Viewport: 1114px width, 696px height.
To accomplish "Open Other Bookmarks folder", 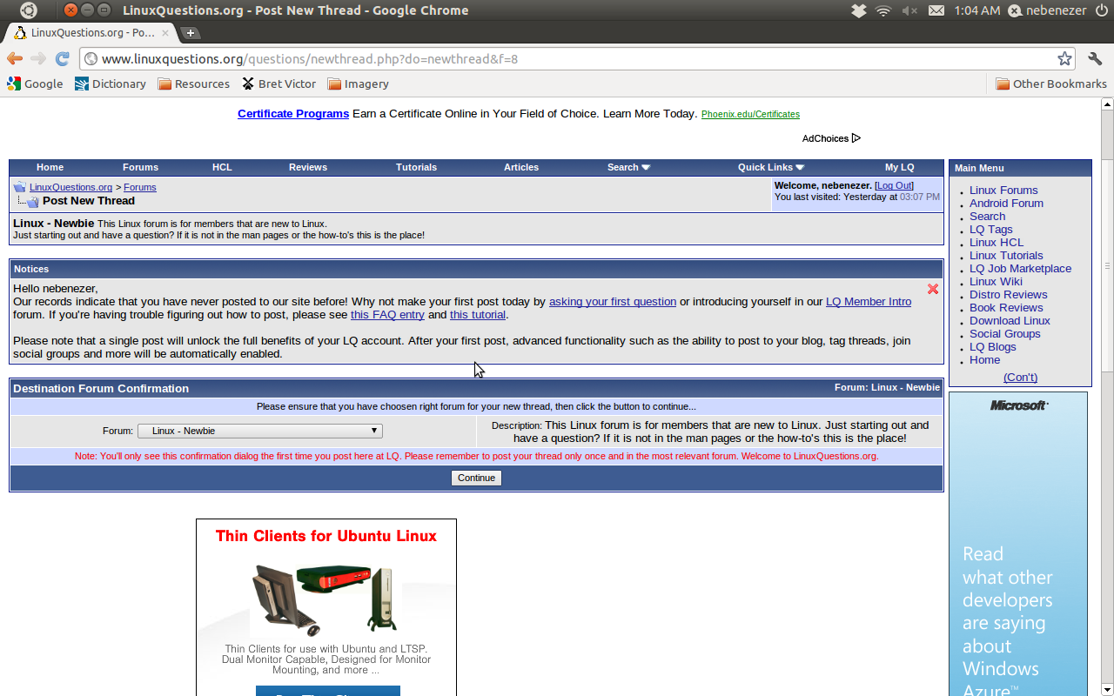I will point(1051,84).
